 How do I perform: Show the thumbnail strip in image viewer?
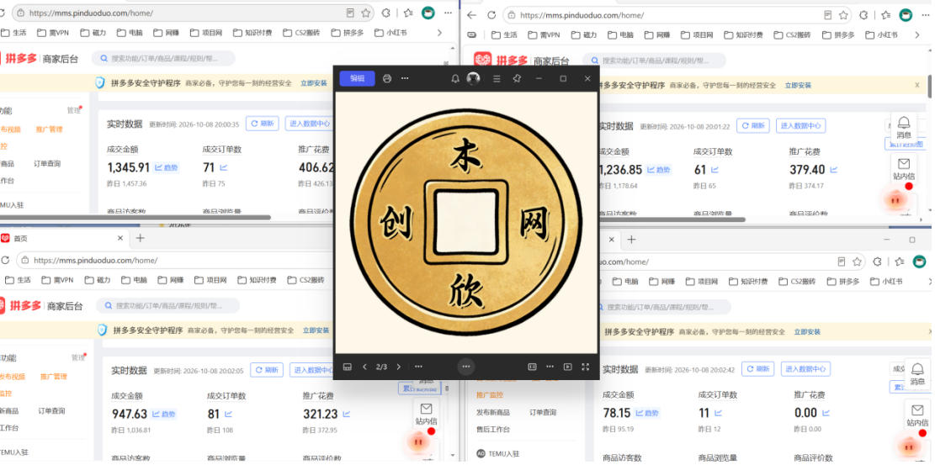tap(348, 367)
